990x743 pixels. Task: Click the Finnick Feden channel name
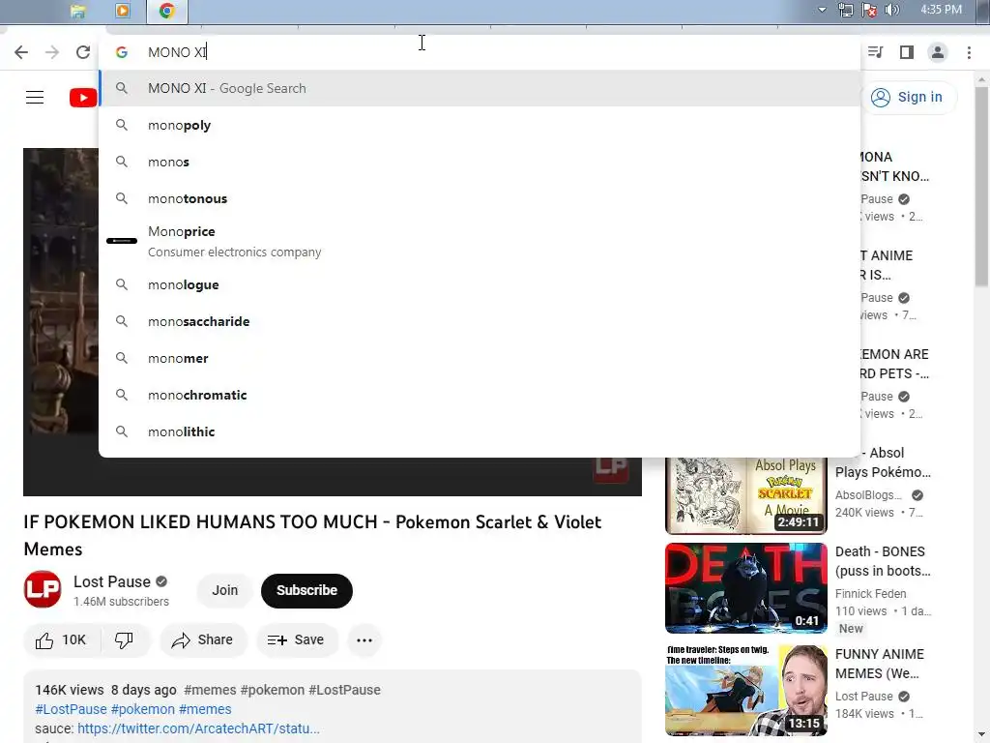tap(871, 594)
